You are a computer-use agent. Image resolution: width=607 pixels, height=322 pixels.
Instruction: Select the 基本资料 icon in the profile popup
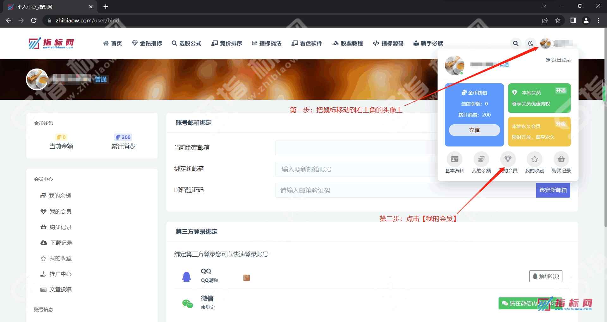tap(454, 159)
